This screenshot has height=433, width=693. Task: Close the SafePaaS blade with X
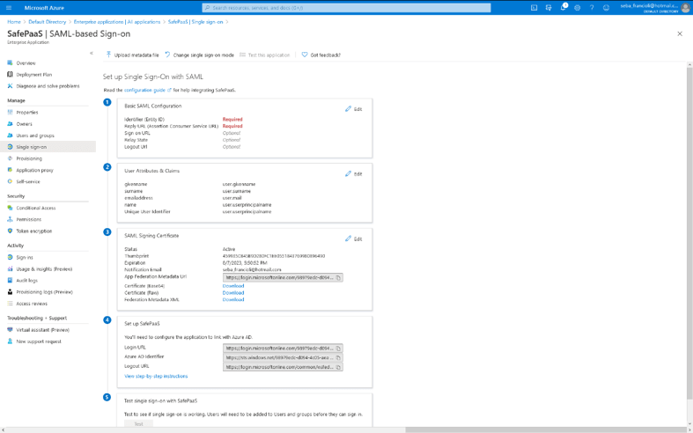pos(680,33)
